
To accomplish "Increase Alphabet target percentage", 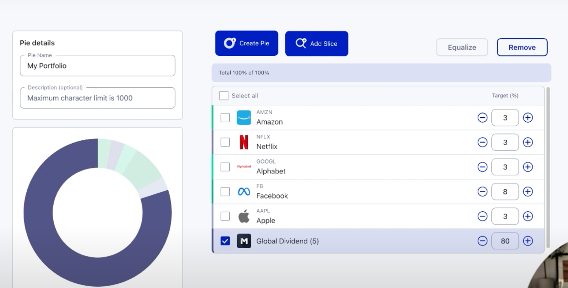I will [x=528, y=167].
